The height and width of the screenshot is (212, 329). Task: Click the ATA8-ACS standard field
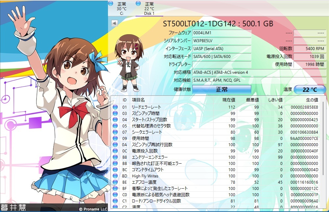coord(259,72)
